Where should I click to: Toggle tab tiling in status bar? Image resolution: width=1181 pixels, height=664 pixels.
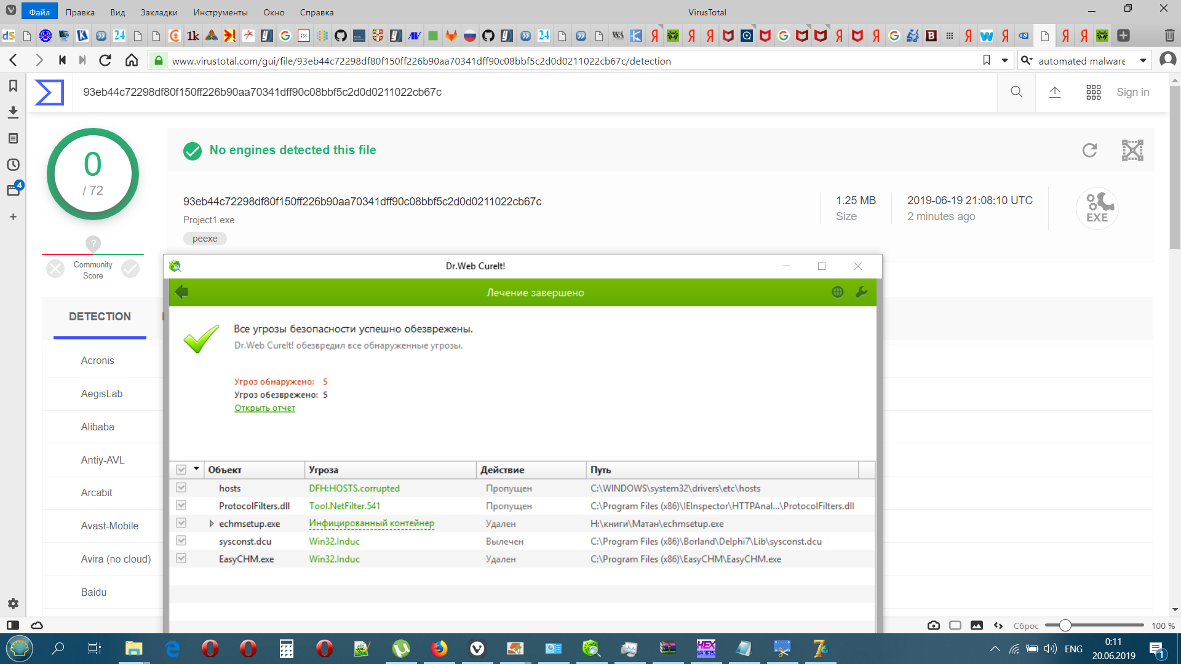955,625
